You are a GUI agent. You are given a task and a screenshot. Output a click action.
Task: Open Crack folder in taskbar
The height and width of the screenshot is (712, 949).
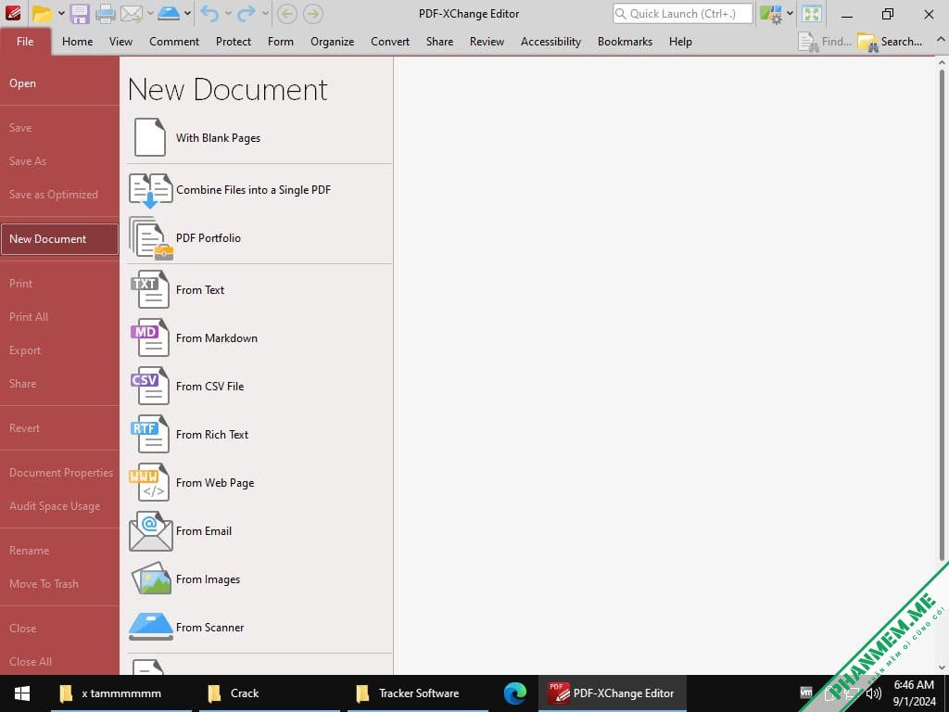(x=270, y=693)
